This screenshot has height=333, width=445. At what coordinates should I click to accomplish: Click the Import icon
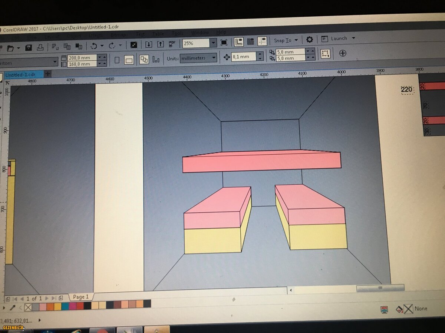tap(149, 44)
